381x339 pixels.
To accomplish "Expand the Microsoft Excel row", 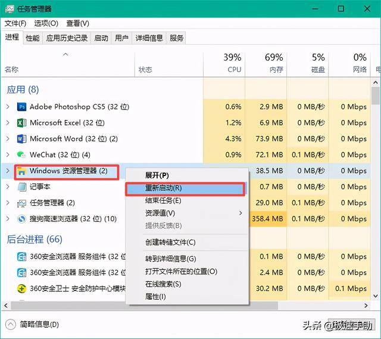I will click(x=8, y=123).
